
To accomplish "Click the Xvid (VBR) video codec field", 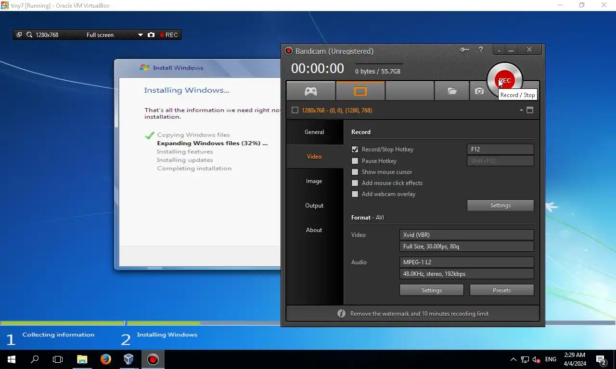I will 467,235.
